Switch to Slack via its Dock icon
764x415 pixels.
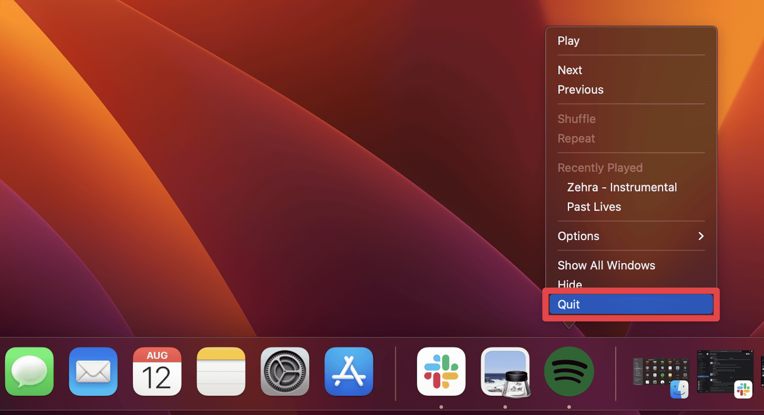pyautogui.click(x=441, y=372)
